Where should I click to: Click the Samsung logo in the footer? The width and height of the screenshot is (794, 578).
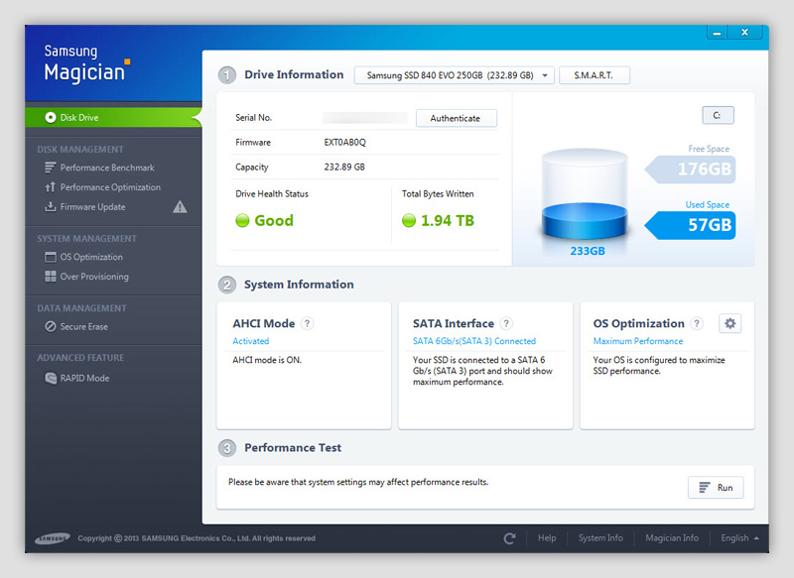tap(53, 538)
